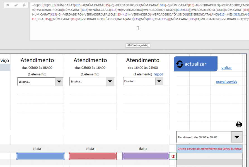Cancel formula entry with the X icon

[8, 5]
